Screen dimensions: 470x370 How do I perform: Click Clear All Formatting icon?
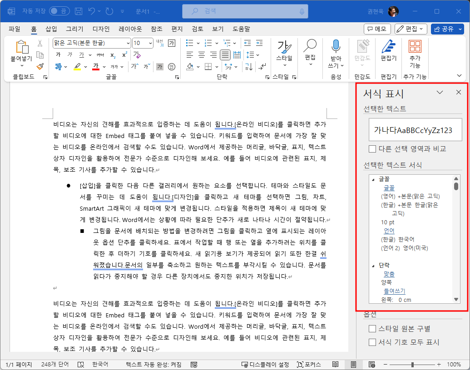pyautogui.click(x=137, y=54)
